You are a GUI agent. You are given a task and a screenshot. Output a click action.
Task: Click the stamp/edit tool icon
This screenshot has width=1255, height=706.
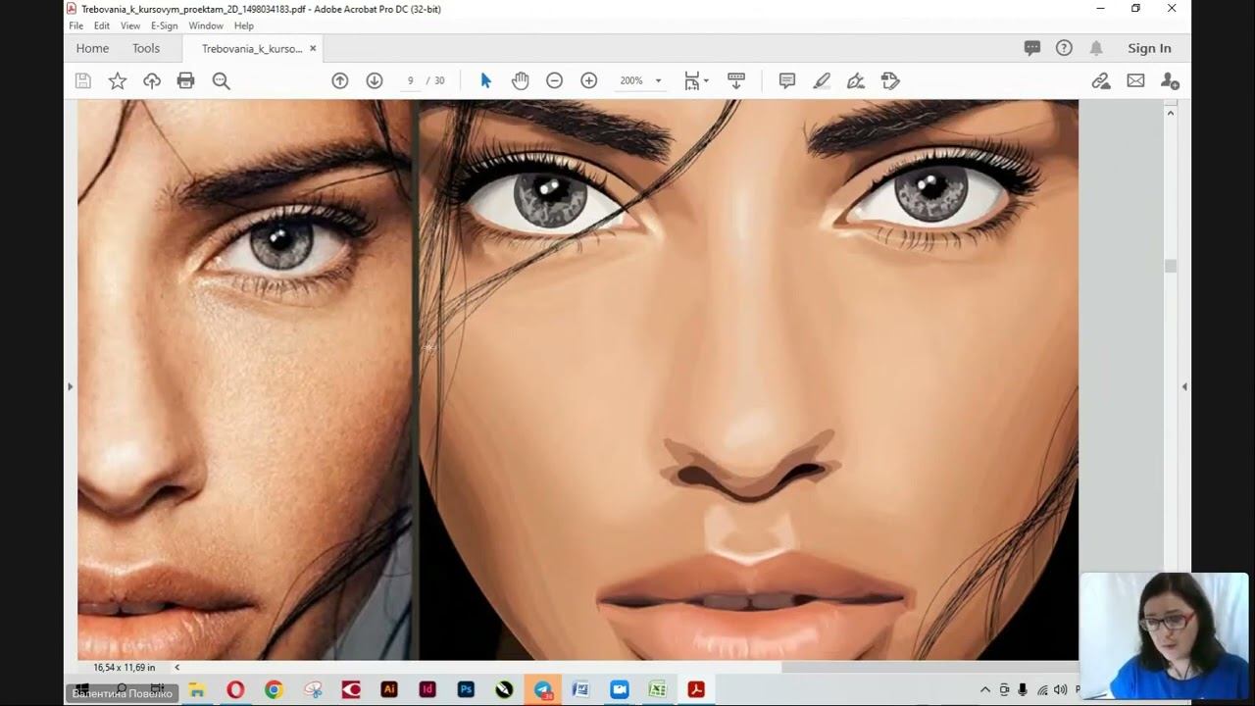(x=890, y=80)
